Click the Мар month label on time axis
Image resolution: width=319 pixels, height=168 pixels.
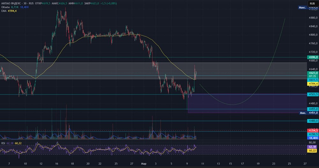tap(144, 164)
